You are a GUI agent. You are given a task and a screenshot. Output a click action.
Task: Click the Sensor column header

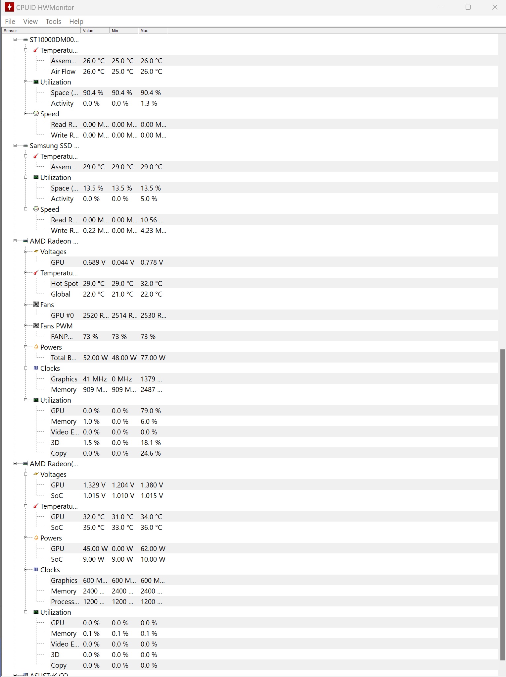point(41,31)
